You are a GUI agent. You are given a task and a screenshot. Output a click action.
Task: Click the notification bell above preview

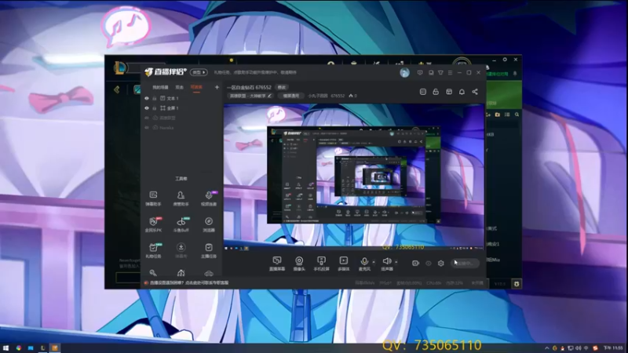pyautogui.click(x=462, y=92)
